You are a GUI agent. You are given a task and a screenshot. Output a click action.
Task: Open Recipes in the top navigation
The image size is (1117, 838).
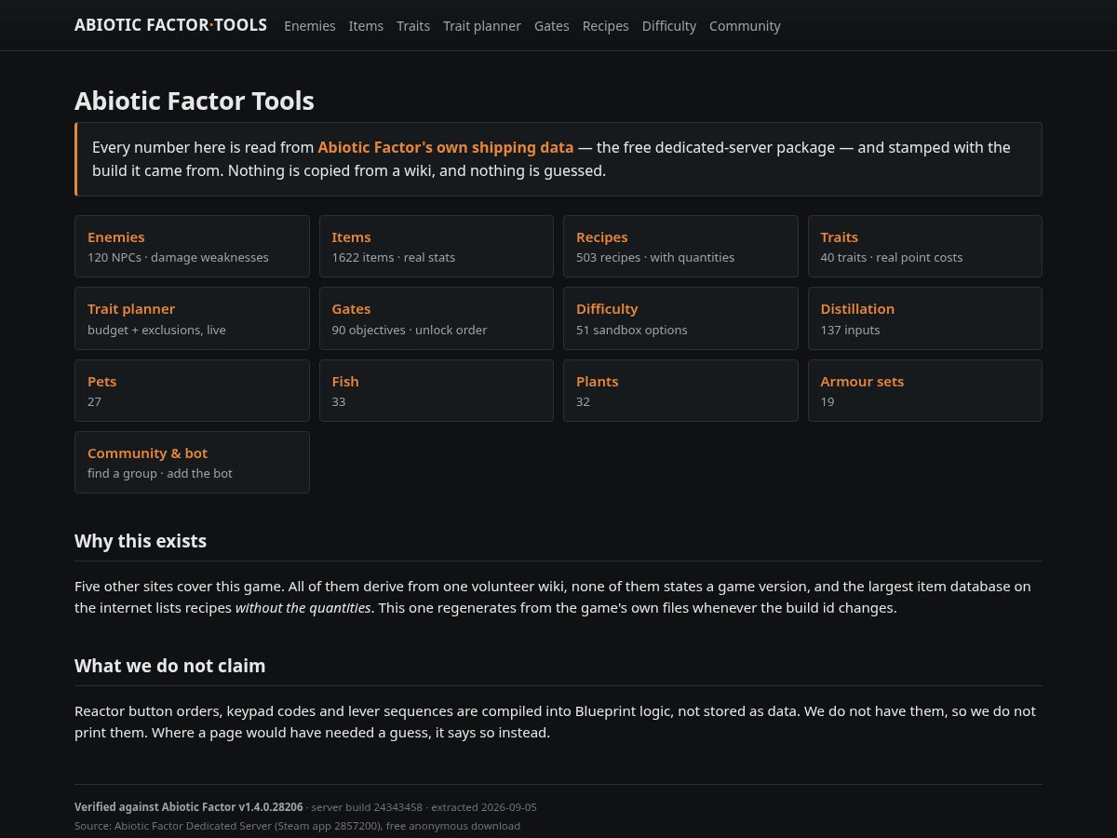click(606, 26)
